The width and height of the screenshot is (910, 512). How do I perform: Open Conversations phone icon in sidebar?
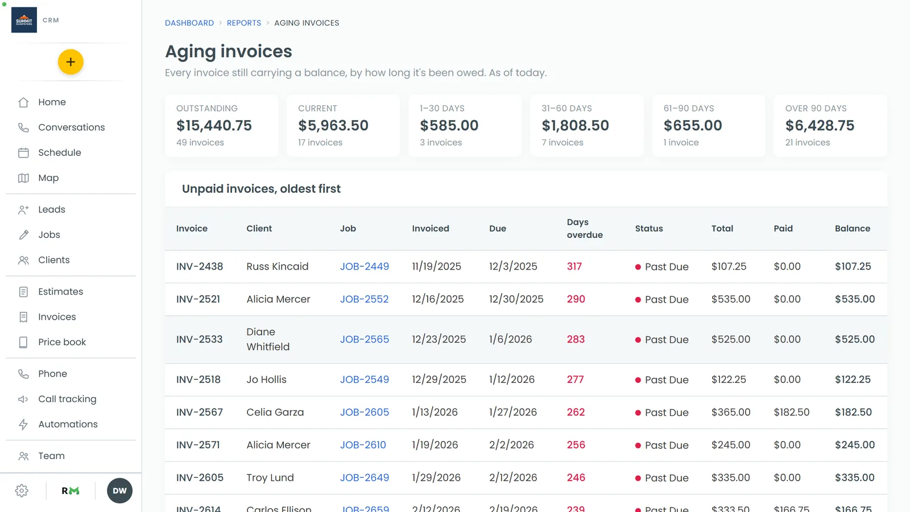23,127
